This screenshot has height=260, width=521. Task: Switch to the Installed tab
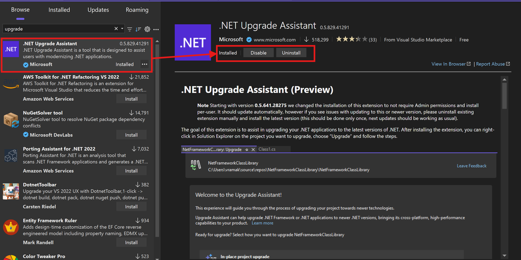coord(59,10)
